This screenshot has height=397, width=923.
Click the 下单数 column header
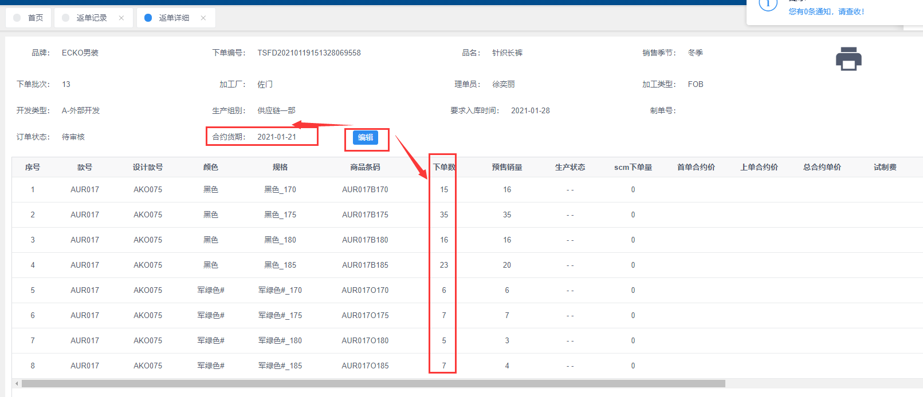tap(444, 167)
